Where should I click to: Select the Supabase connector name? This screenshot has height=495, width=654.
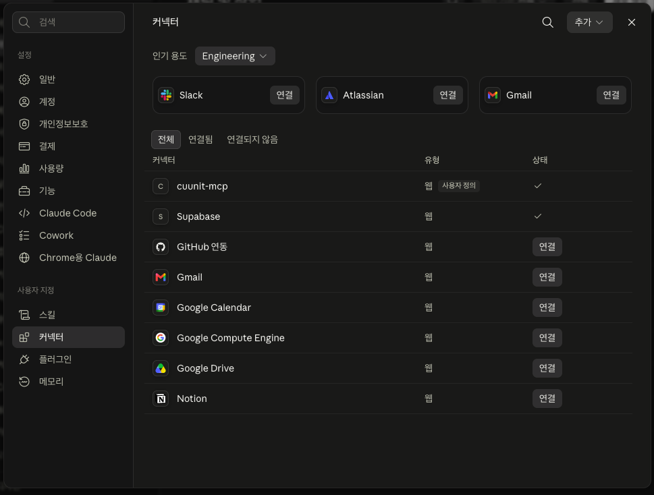pyautogui.click(x=198, y=216)
